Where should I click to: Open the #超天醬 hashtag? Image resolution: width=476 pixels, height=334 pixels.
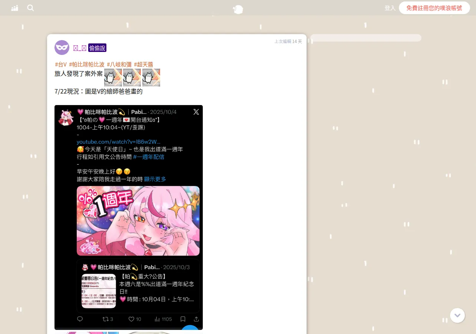[x=143, y=64]
